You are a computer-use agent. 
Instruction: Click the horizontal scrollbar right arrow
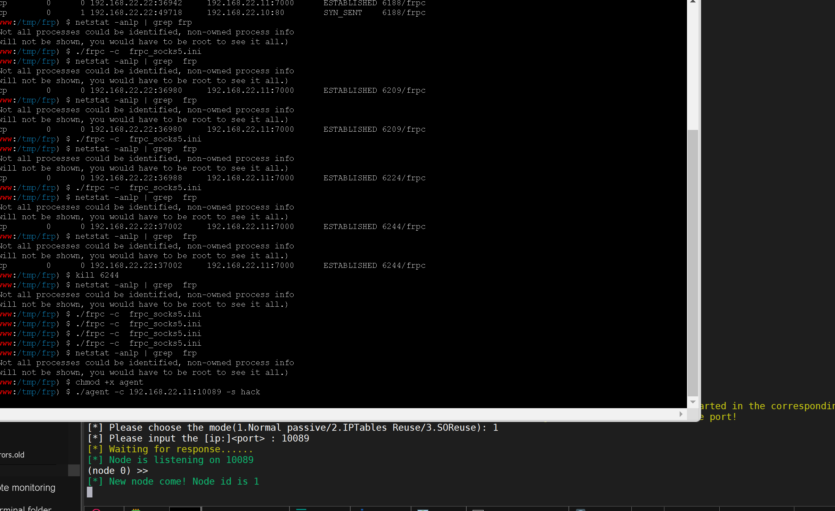(x=681, y=414)
